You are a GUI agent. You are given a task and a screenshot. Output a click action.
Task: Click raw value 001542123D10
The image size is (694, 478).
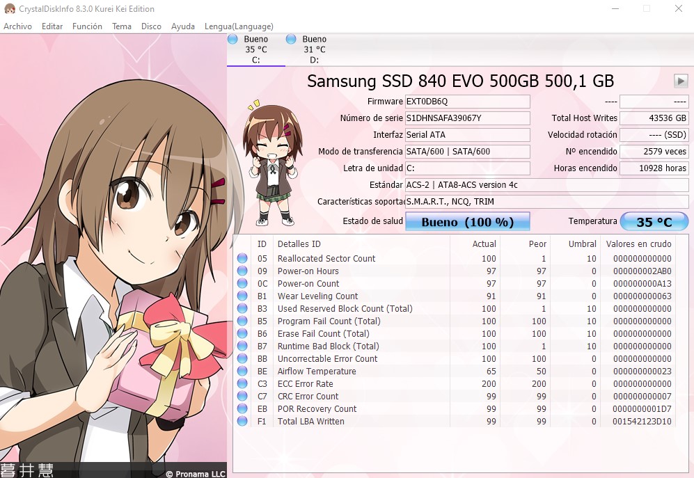[x=642, y=422]
